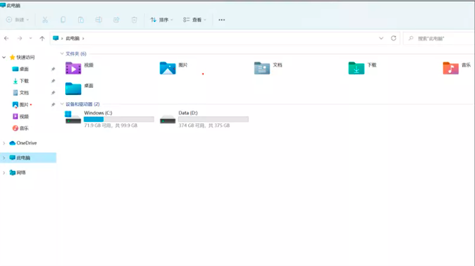Go up one folder level
This screenshot has height=266, width=475.
42,38
